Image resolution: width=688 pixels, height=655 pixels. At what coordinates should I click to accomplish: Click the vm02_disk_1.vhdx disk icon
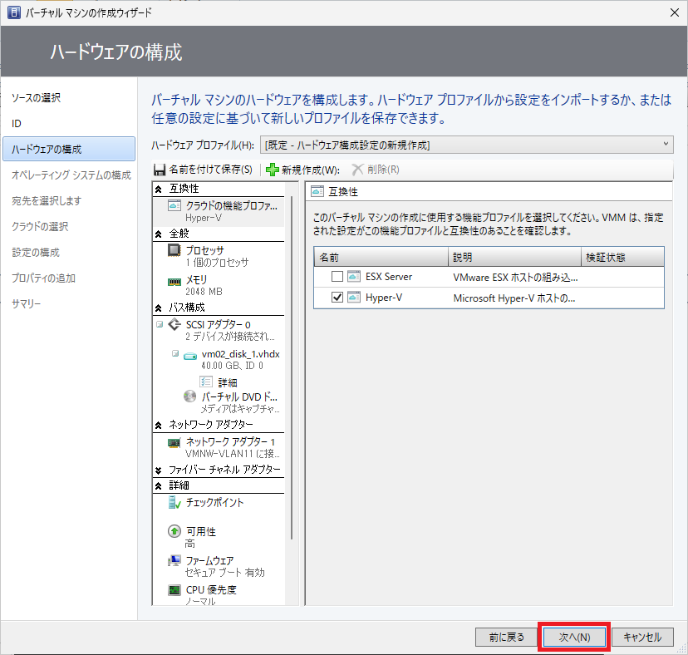click(190, 356)
